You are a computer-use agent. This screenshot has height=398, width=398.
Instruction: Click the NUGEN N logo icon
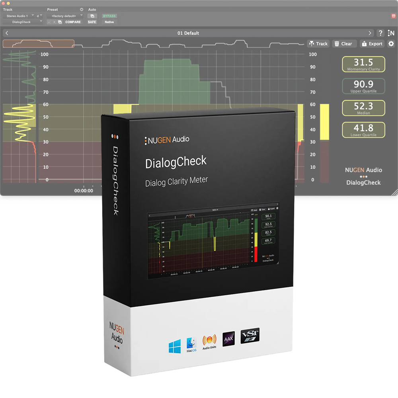click(391, 33)
